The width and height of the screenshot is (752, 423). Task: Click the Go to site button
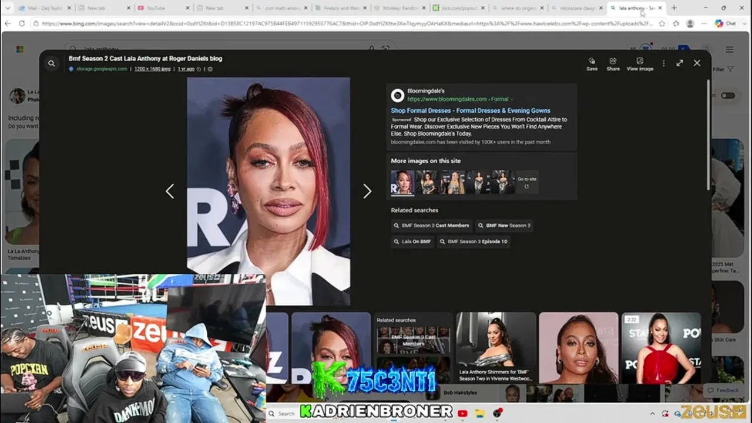(527, 182)
